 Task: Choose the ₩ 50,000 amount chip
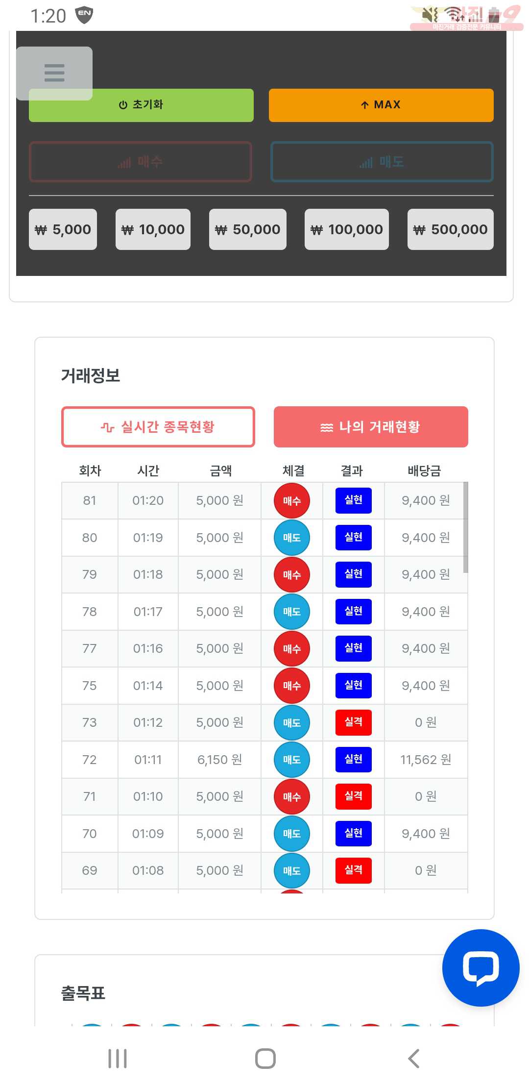tap(248, 229)
